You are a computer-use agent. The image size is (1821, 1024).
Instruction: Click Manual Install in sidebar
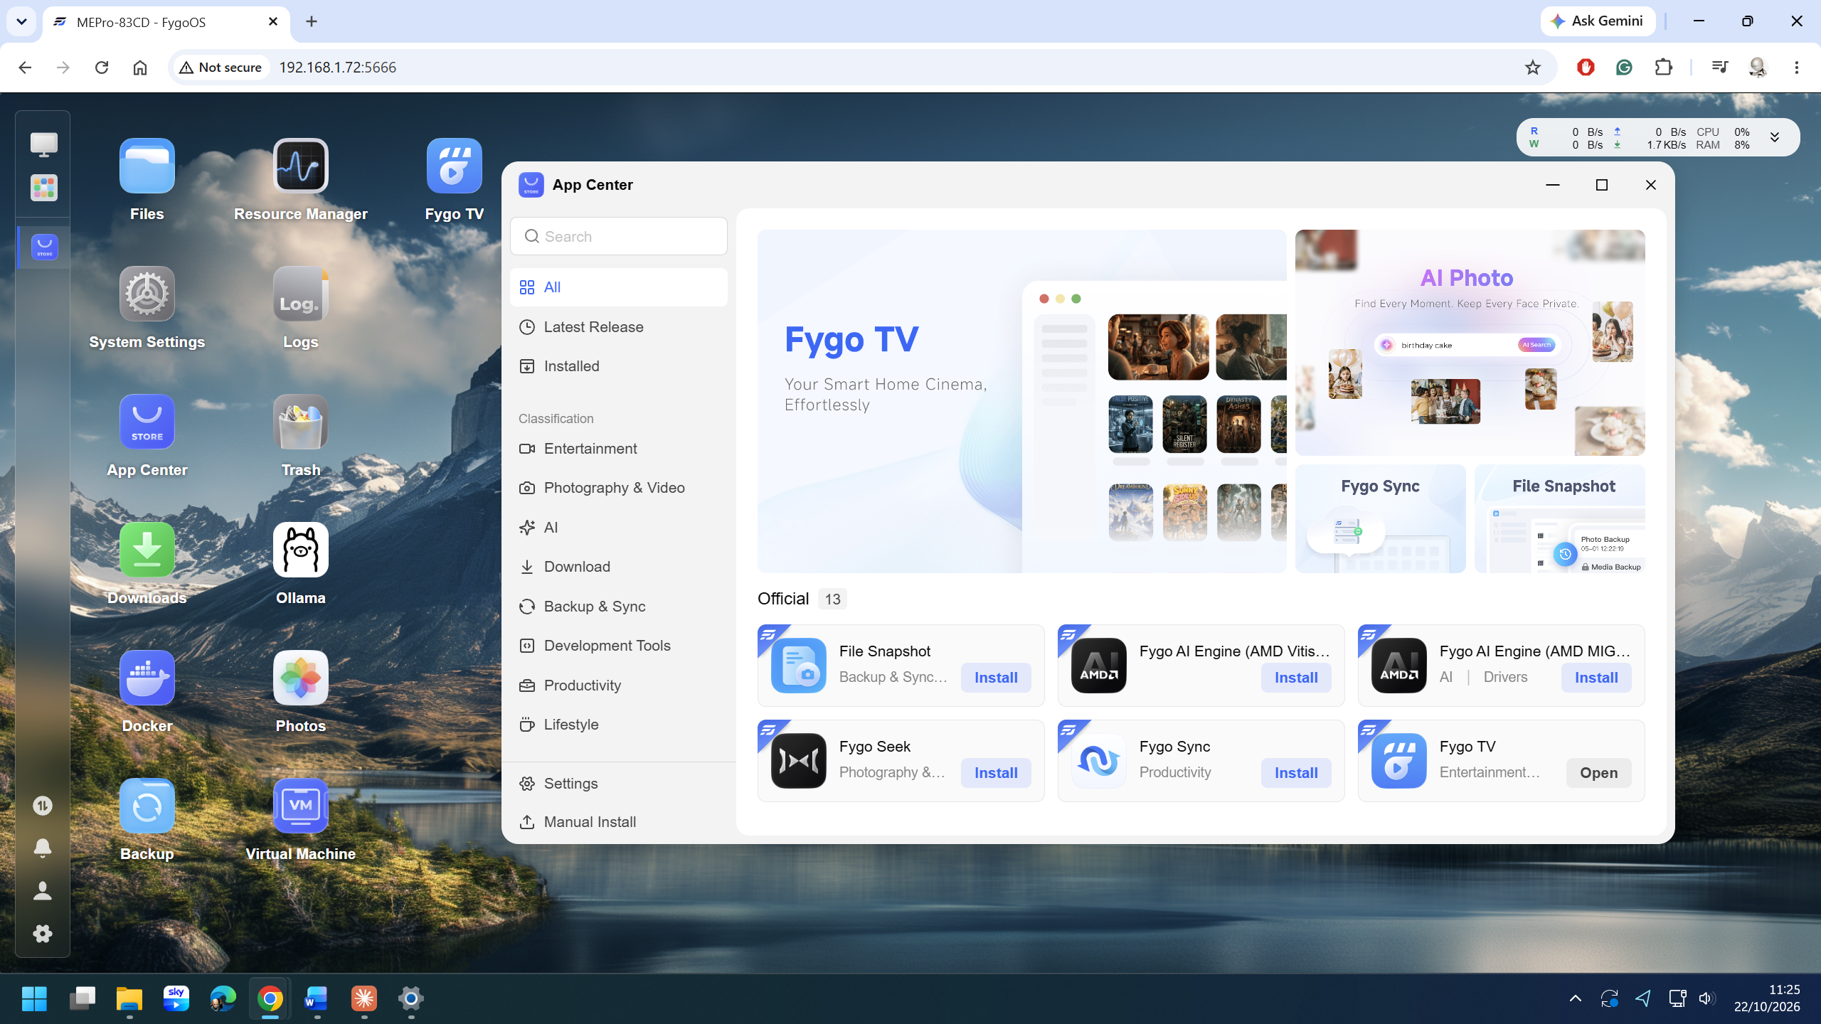(x=618, y=822)
